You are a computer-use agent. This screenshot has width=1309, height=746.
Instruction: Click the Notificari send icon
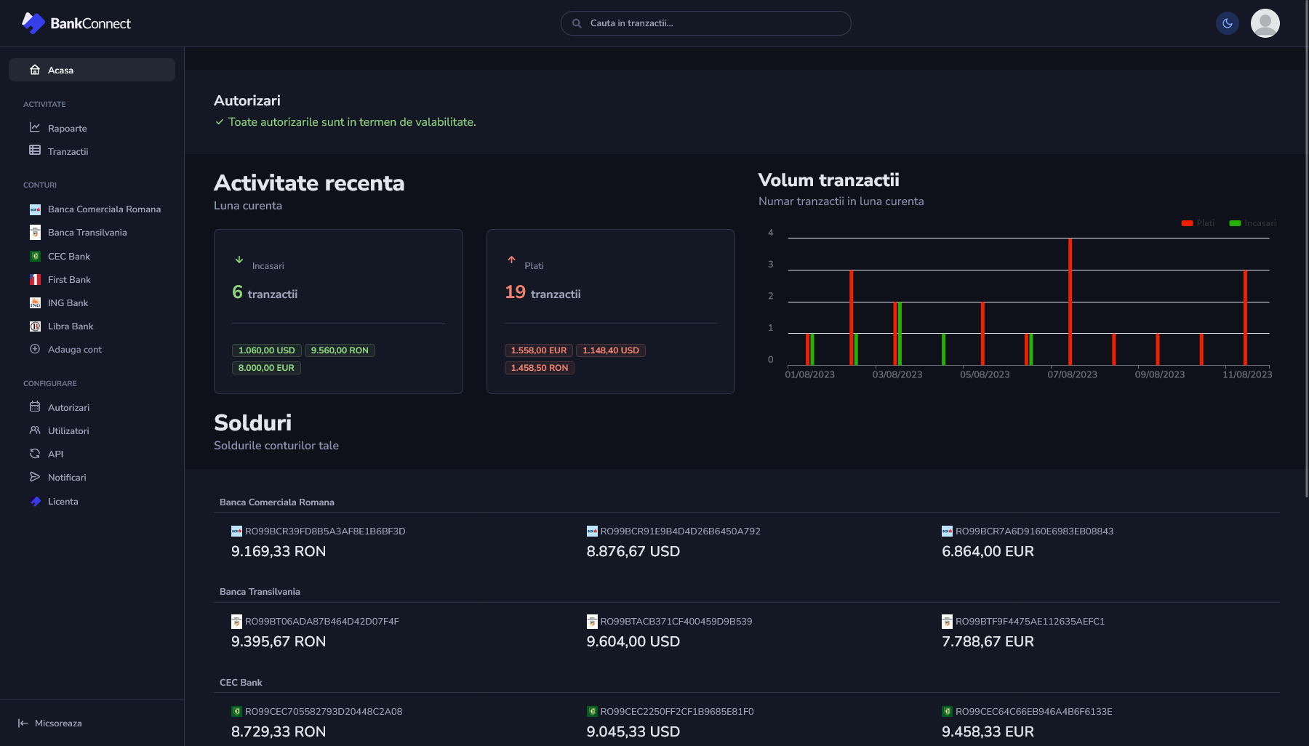coord(35,476)
